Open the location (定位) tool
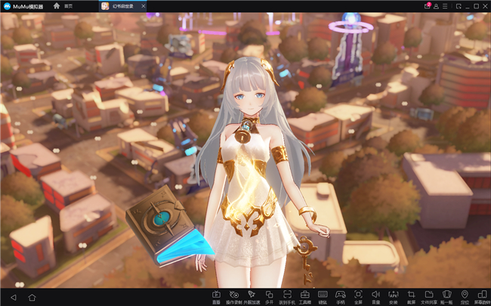This screenshot has width=491, height=306. 465,296
